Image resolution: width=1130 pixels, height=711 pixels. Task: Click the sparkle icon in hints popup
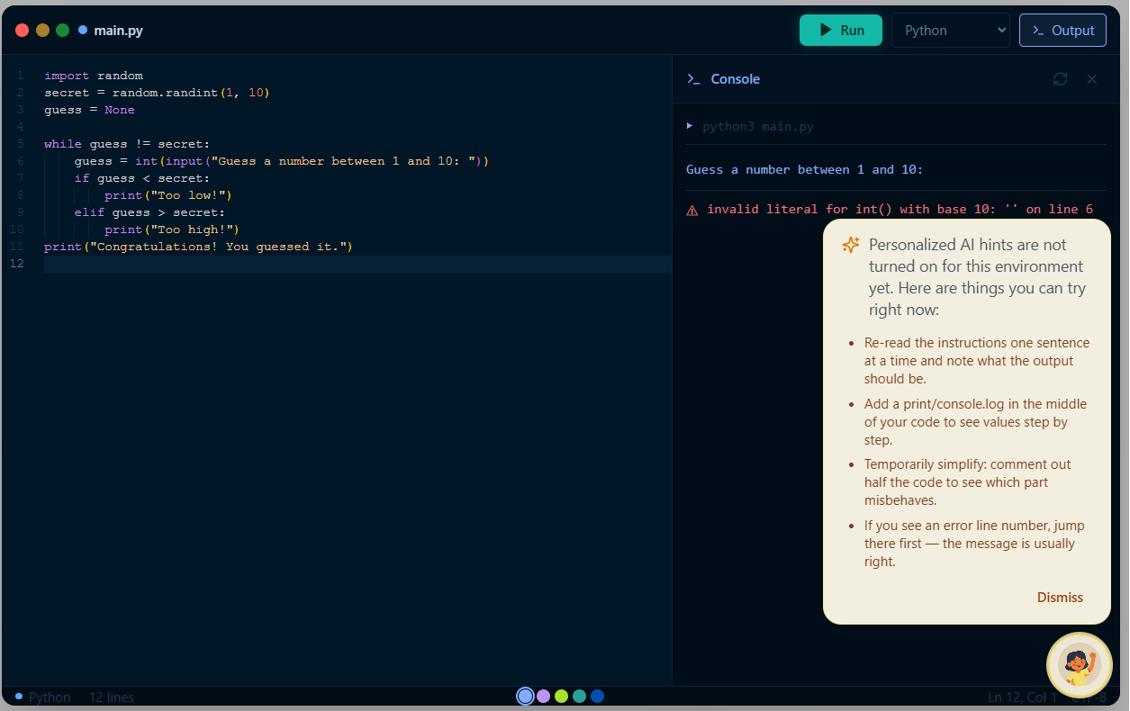coord(851,245)
